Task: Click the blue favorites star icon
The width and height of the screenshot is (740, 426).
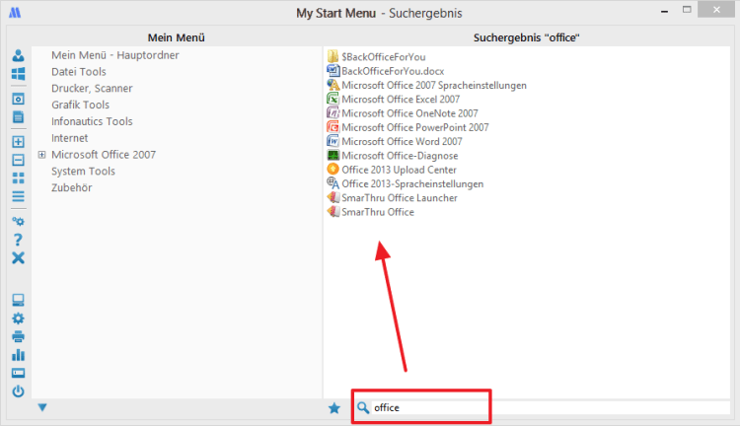Action: [334, 408]
